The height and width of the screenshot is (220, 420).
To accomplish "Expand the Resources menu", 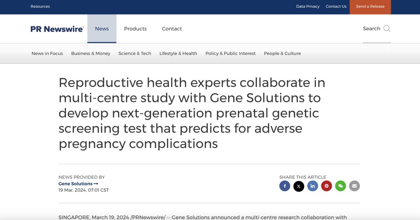I will [x=40, y=6].
